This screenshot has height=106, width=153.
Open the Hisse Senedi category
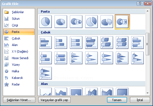[x=19, y=58]
